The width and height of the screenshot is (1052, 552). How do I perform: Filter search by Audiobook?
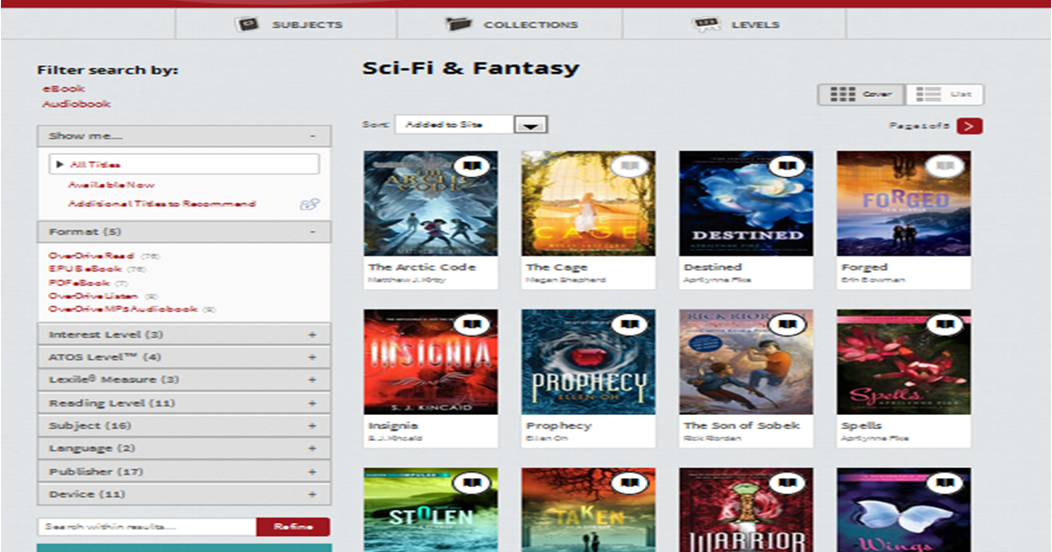click(x=77, y=103)
